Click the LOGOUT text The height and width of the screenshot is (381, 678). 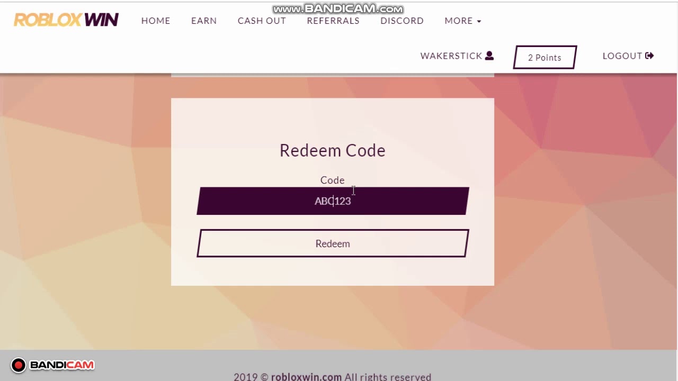[622, 56]
